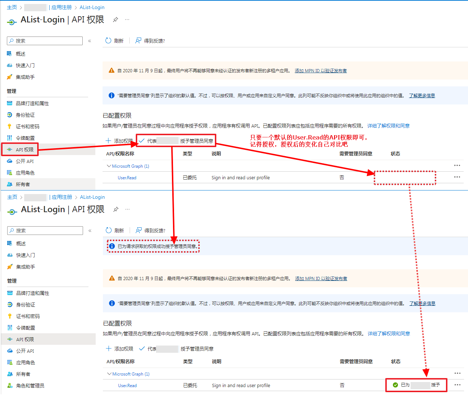Collapse Microsoft Graph (1) group in upper table
Image resolution: width=468 pixels, height=403 pixels.
[109, 166]
